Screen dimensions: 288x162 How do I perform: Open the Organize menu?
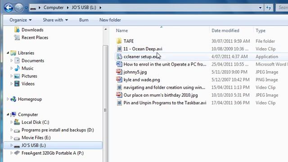pyautogui.click(x=20, y=20)
